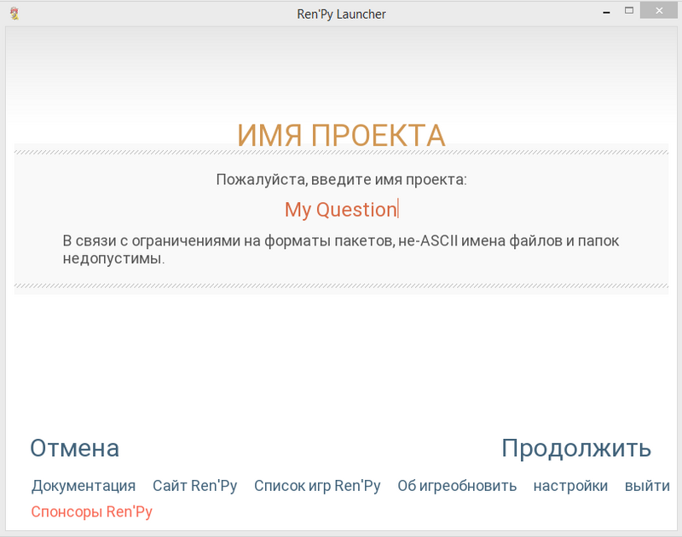Open the Список игр Ren'Py page
682x537 pixels.
(317, 485)
